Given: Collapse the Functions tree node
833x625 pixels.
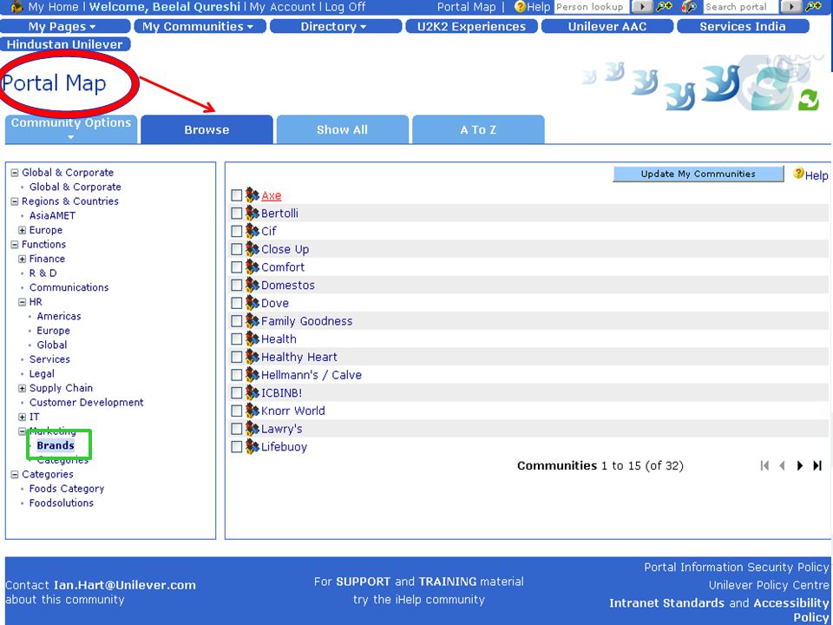Looking at the screenshot, I should (15, 245).
